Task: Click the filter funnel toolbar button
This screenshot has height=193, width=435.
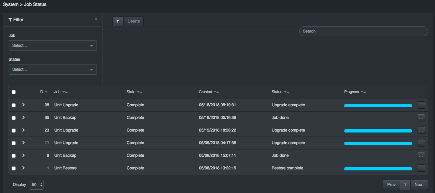Action: tap(117, 21)
